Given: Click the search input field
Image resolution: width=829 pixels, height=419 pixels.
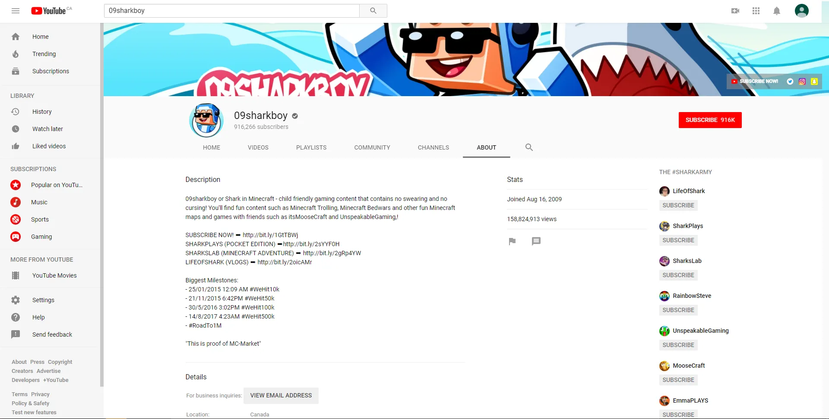Looking at the screenshot, I should 232,11.
